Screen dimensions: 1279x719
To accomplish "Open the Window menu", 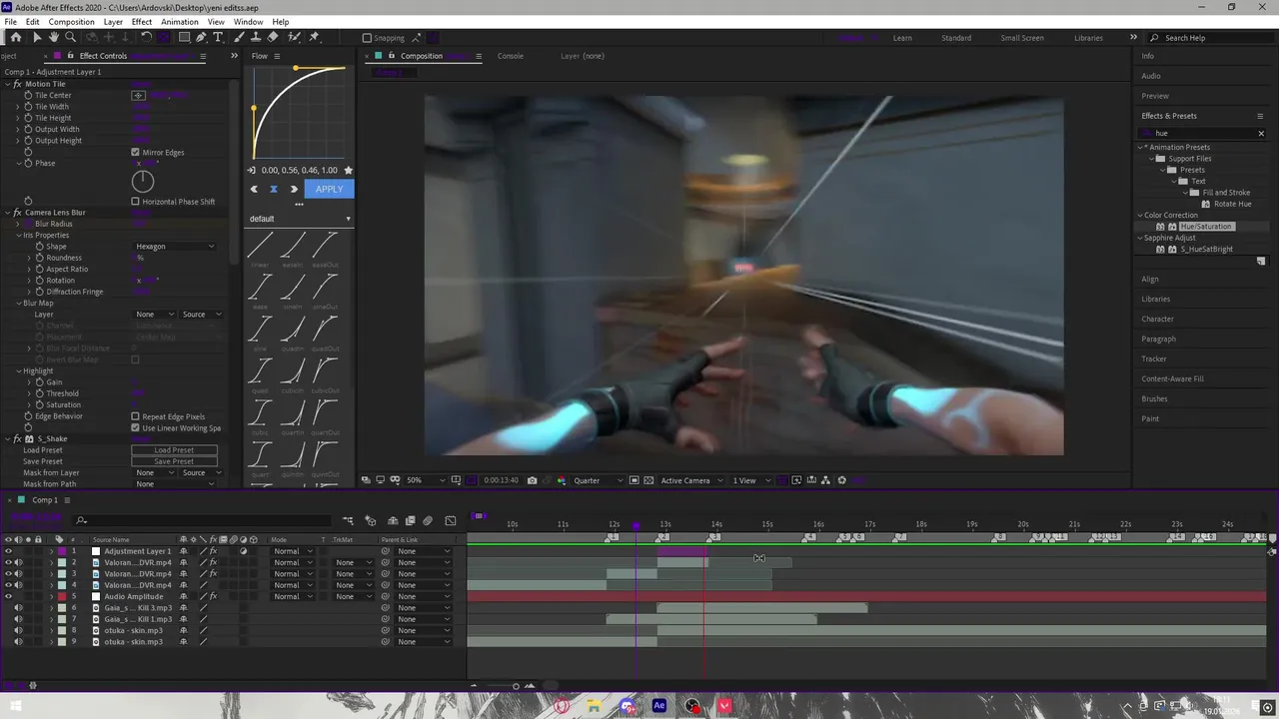I will 249,22.
